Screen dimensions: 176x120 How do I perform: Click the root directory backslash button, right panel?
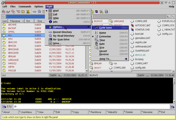tap(173, 17)
